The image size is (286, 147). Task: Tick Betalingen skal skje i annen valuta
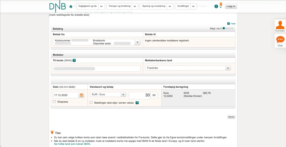91,103
